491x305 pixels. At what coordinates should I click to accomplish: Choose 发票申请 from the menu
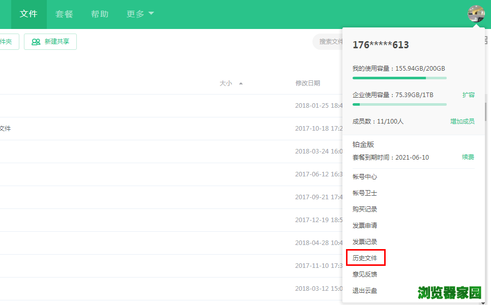[x=365, y=226]
